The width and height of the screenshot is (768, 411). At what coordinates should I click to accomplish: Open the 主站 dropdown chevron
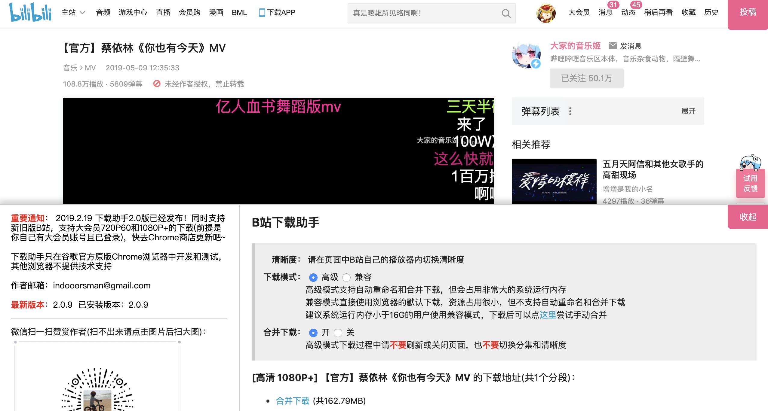(x=82, y=13)
